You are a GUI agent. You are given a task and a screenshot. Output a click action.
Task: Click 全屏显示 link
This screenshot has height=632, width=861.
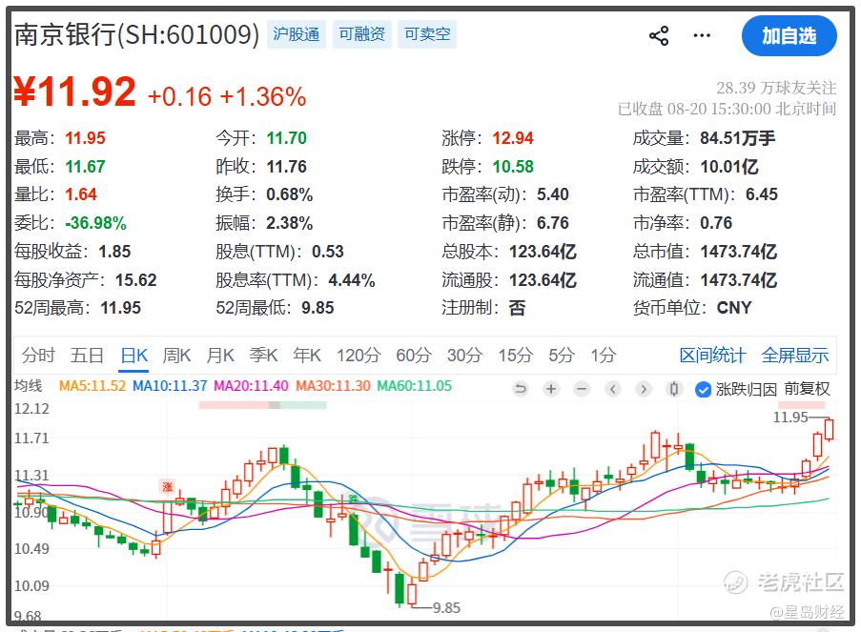coord(795,356)
